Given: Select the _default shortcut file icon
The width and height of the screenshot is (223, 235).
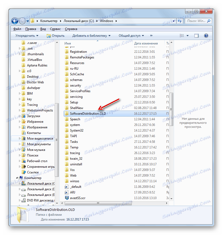Looking at the screenshot, I should tap(67, 187).
